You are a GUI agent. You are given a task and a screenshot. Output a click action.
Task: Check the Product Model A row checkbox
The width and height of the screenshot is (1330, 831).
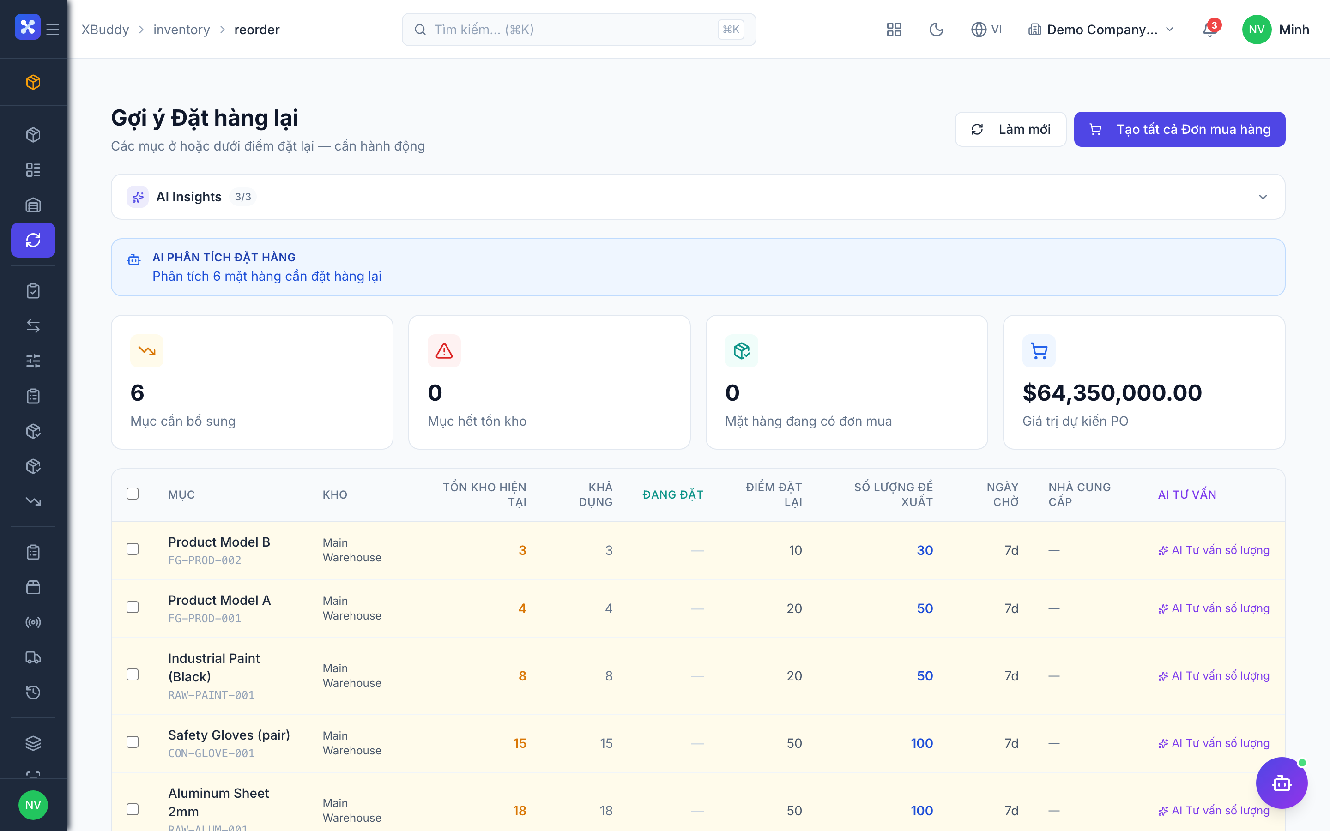pyautogui.click(x=133, y=607)
